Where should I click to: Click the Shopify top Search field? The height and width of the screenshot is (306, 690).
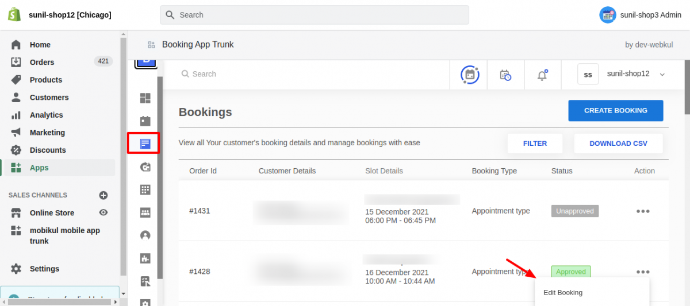click(315, 15)
